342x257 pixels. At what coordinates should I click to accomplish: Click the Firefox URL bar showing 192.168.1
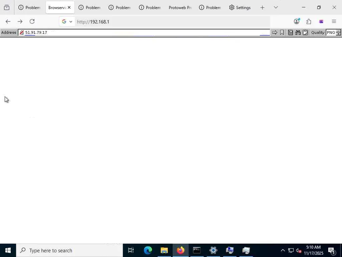click(x=172, y=22)
